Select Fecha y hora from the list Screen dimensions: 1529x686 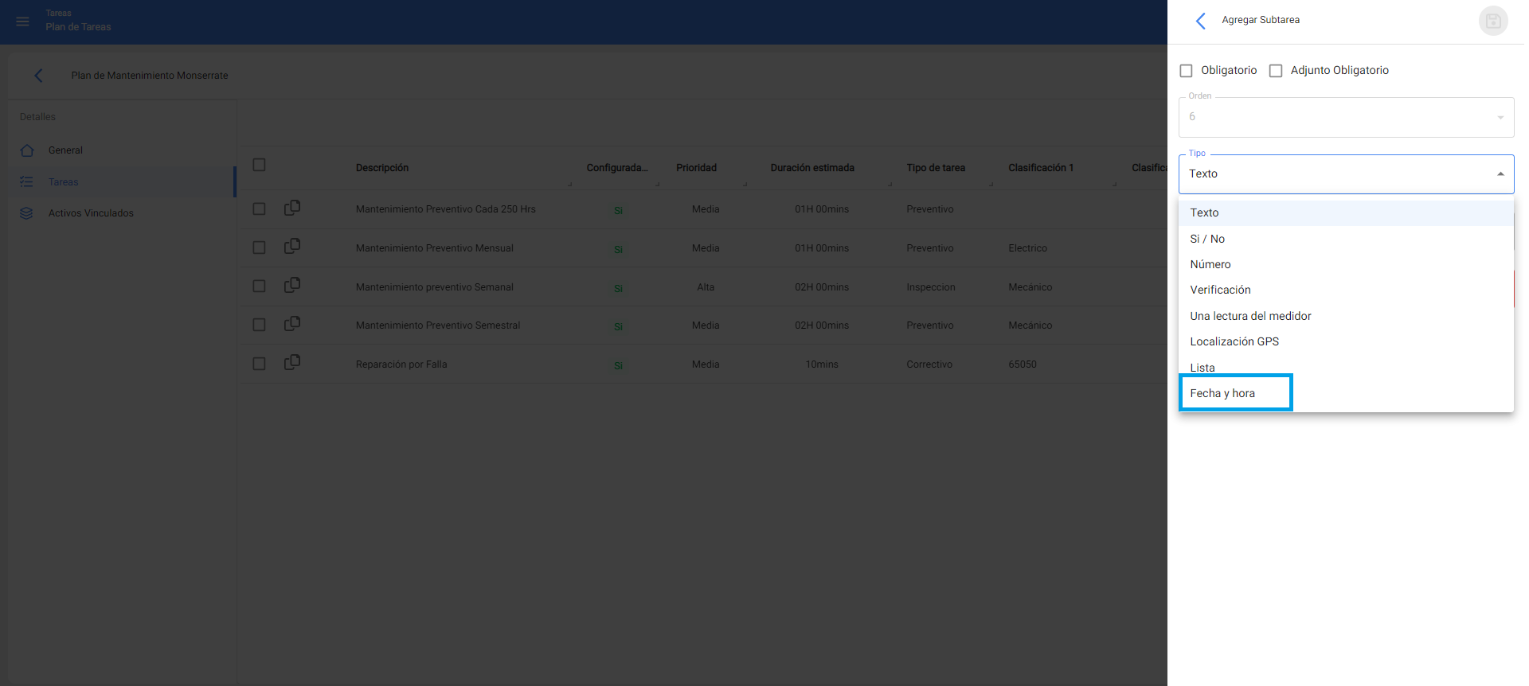pyautogui.click(x=1222, y=393)
